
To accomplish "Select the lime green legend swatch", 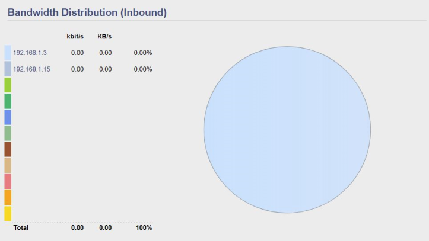I will [x=8, y=85].
